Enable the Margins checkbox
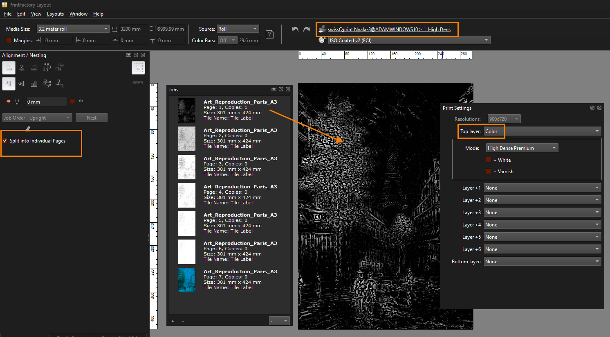The height and width of the screenshot is (337, 610). point(9,41)
